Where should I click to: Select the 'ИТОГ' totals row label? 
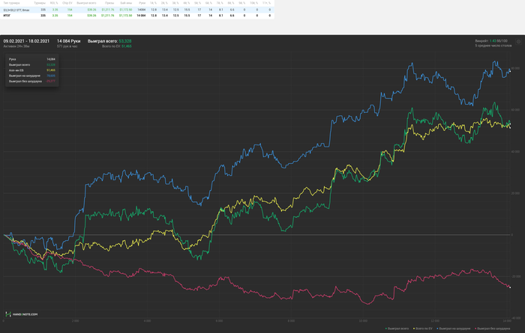pyautogui.click(x=7, y=16)
